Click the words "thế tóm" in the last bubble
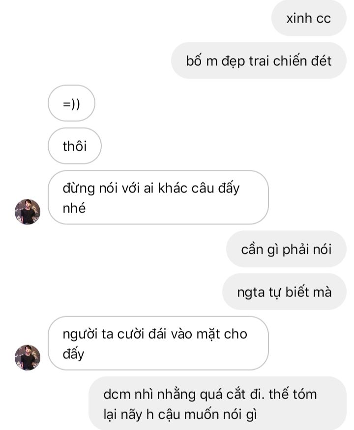This screenshot has width=354, height=430. click(293, 394)
